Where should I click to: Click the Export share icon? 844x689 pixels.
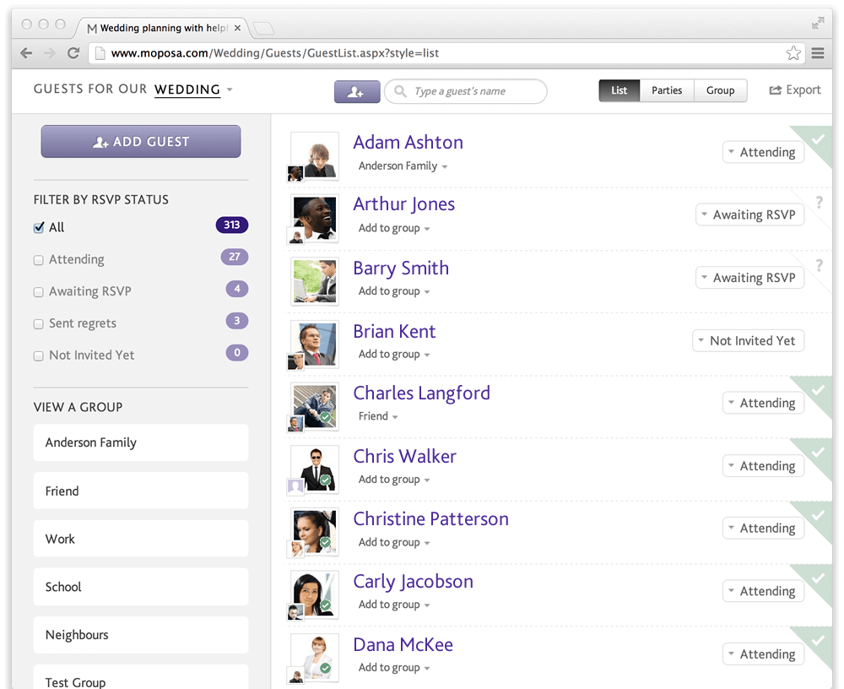tap(775, 90)
